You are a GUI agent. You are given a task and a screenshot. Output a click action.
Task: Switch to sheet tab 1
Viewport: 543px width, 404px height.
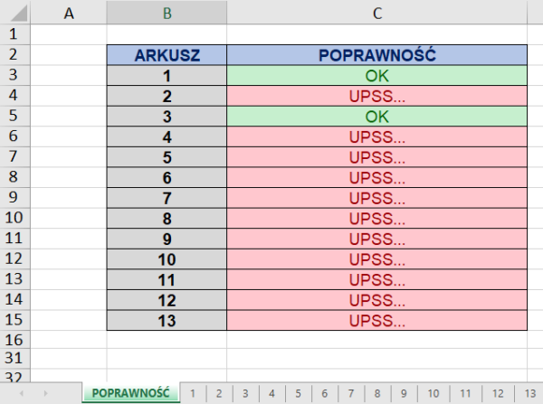click(193, 393)
